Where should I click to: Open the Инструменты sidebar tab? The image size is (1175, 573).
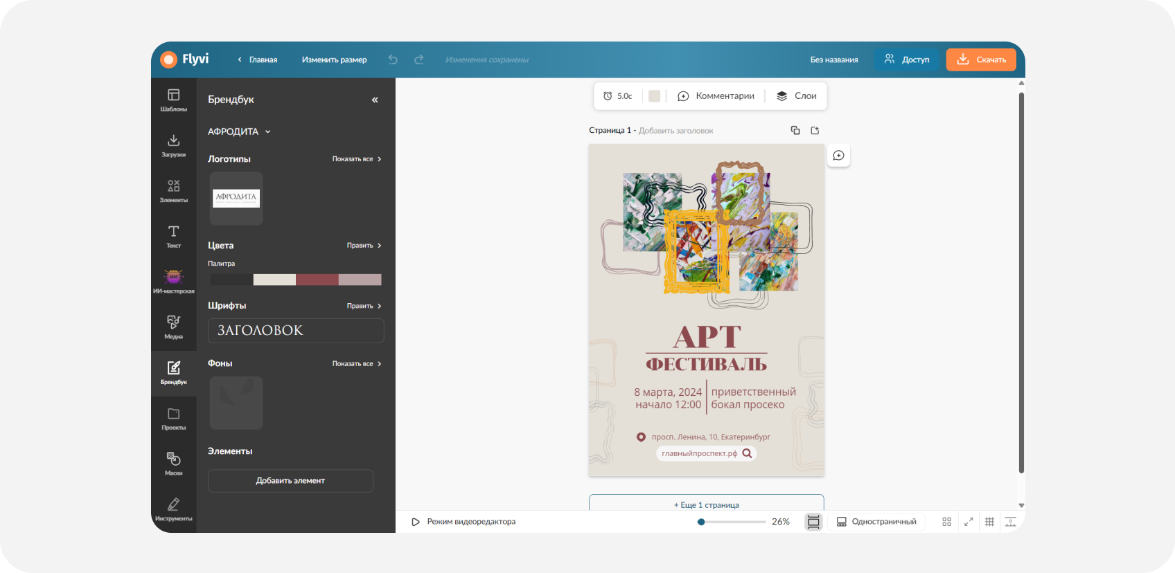173,509
